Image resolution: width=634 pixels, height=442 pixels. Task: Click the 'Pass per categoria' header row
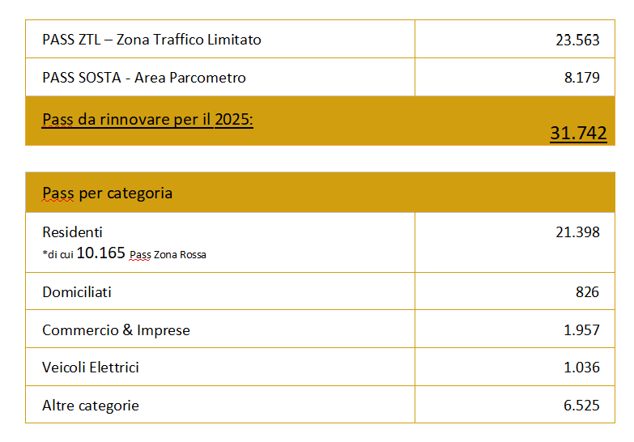click(x=107, y=193)
